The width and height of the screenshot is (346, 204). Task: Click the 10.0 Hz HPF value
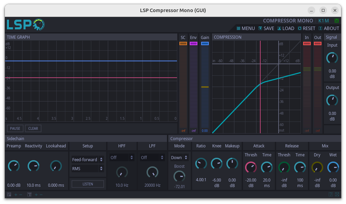click(122, 185)
